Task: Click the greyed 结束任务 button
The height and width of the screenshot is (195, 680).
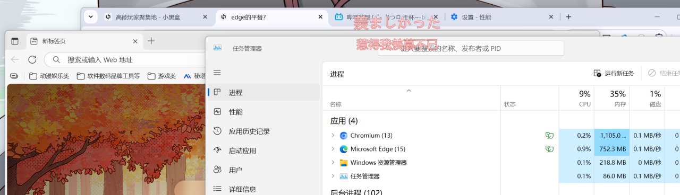Action: pyautogui.click(x=663, y=73)
